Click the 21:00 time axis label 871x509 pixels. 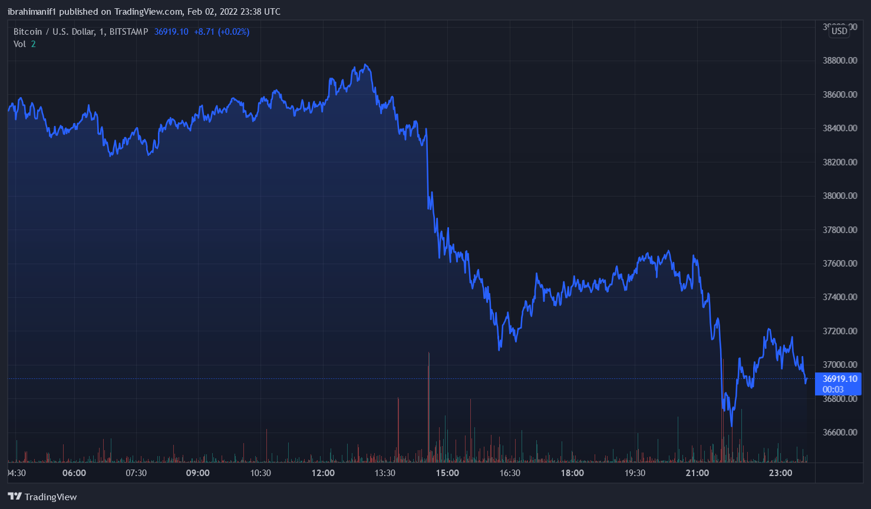click(697, 473)
